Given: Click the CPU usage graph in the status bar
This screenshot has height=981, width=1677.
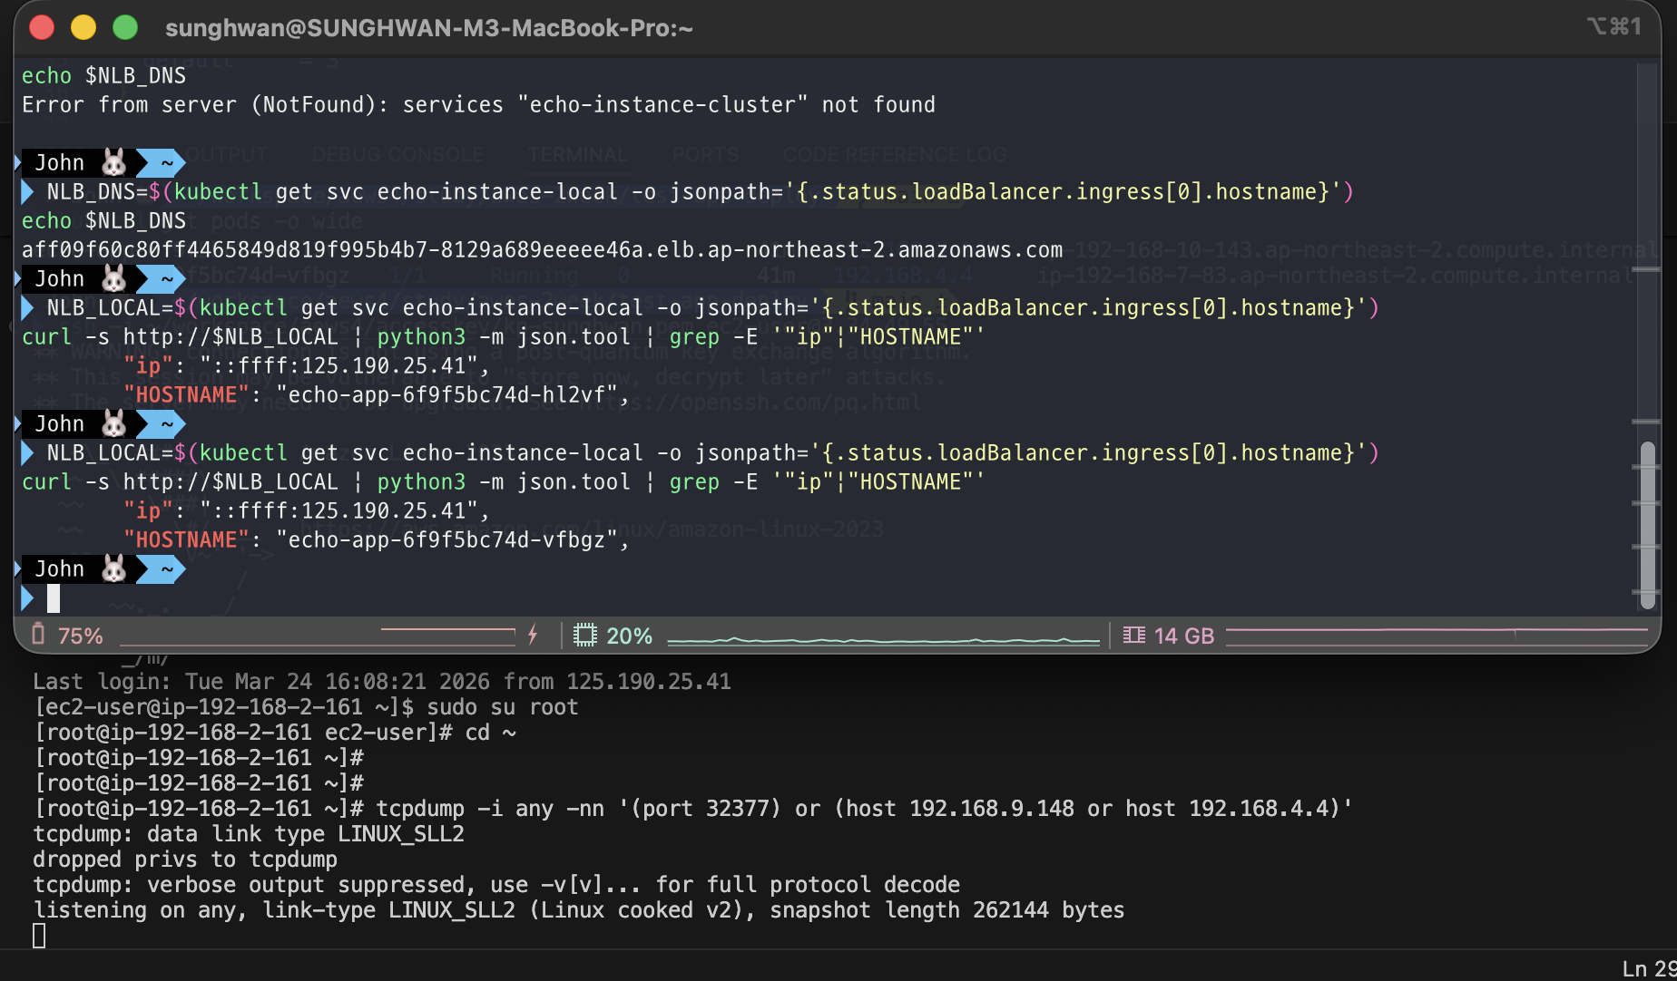Looking at the screenshot, I should (x=883, y=640).
